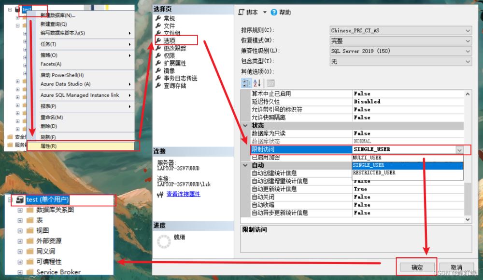Select 属性(R) in the context menu
Screen dimensions: 483x280
[48, 146]
